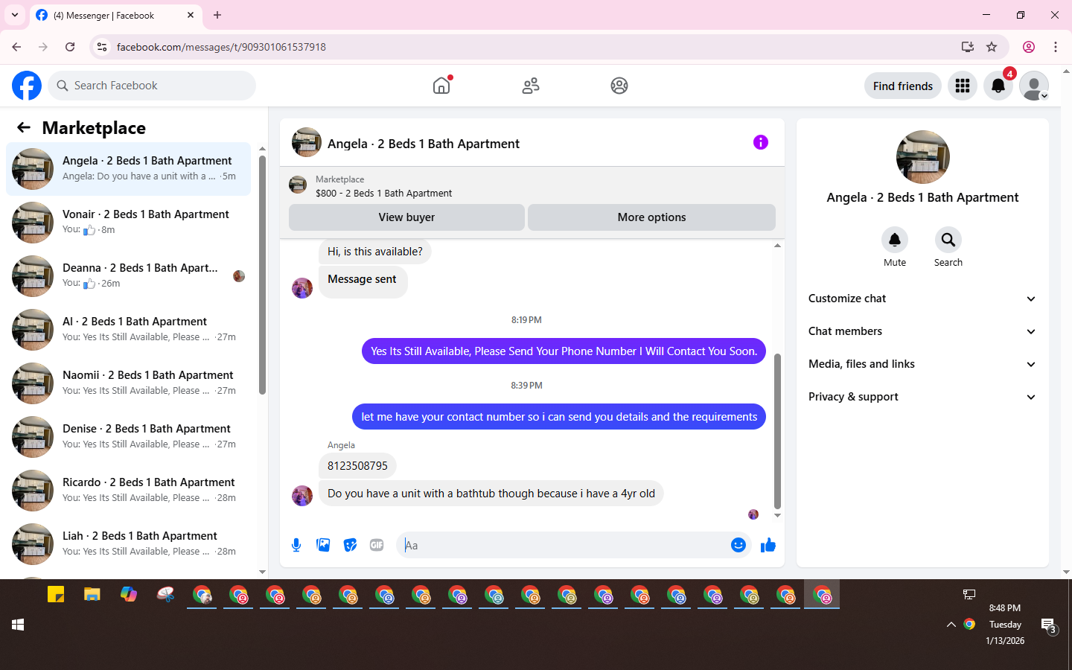Open Liah's conversation in the list
The width and height of the screenshot is (1072, 670).
(x=128, y=544)
